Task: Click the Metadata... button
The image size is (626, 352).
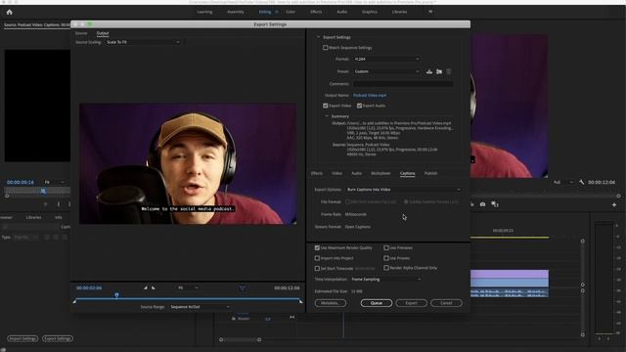Action: (331, 303)
